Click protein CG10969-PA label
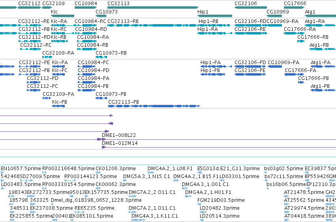This screenshot has height=222, width=336. pyautogui.click(x=283, y=63)
